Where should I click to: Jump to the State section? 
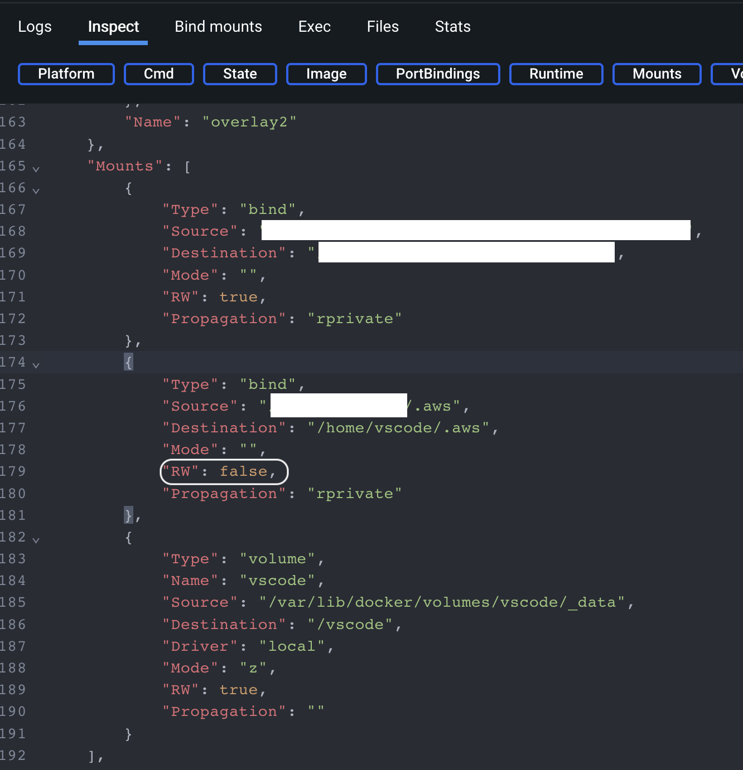tap(240, 74)
